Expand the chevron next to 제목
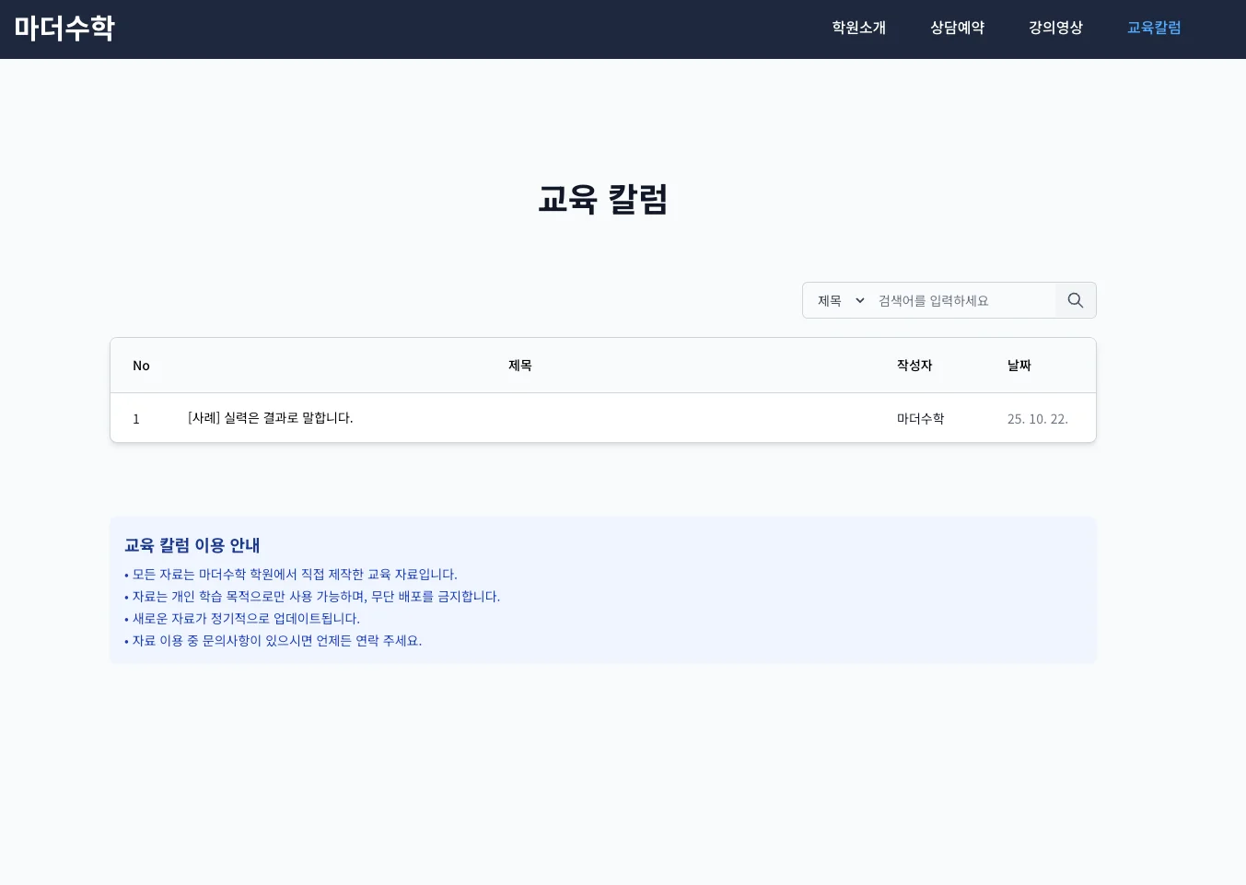The image size is (1246, 885). click(x=859, y=299)
